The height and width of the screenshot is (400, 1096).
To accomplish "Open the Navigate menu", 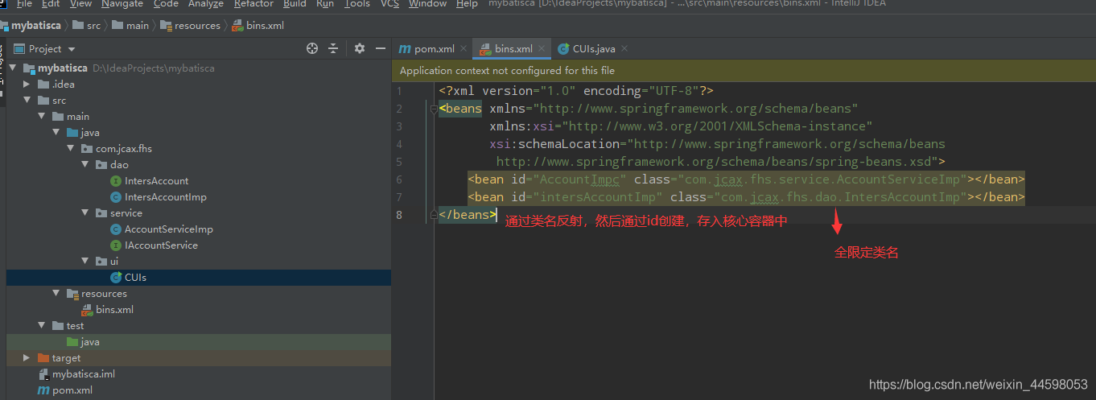I will click(122, 3).
